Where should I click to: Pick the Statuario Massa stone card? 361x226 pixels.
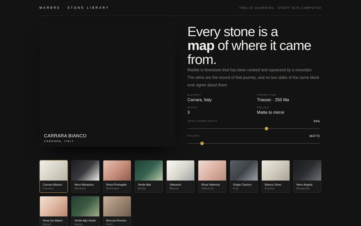pos(180,176)
